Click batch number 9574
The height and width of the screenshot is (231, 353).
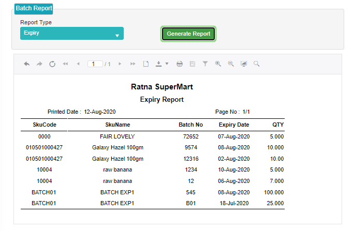191,147
